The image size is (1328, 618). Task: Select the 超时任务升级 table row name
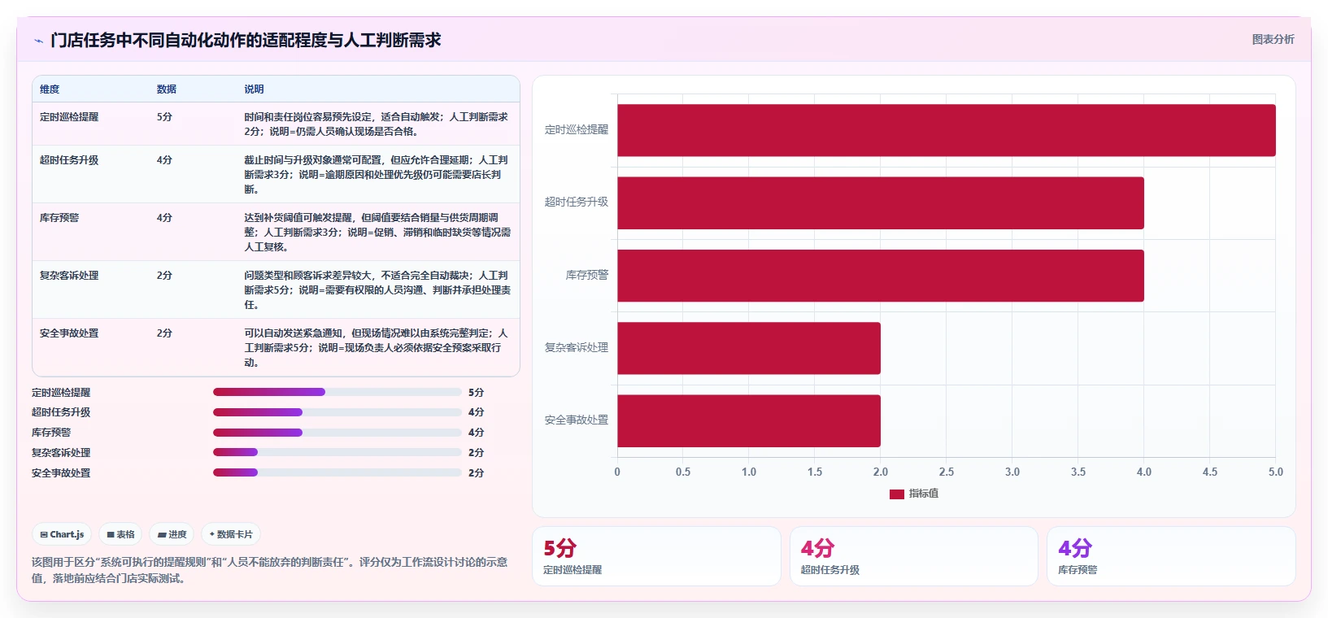coord(69,160)
